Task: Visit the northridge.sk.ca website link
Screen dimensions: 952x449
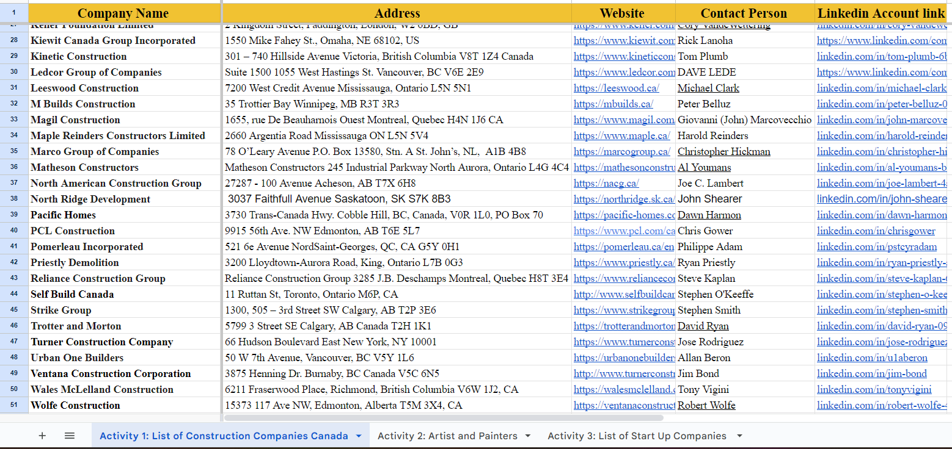Action: tap(624, 199)
